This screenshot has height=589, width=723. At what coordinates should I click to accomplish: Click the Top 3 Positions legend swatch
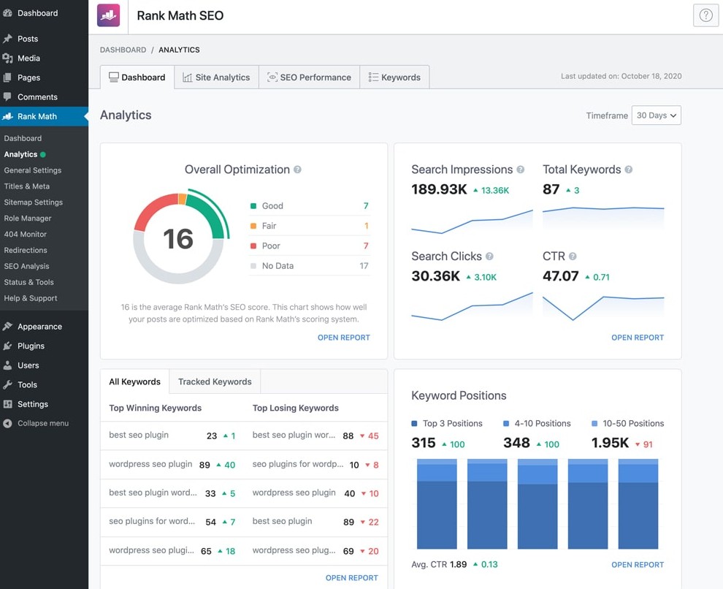click(414, 423)
